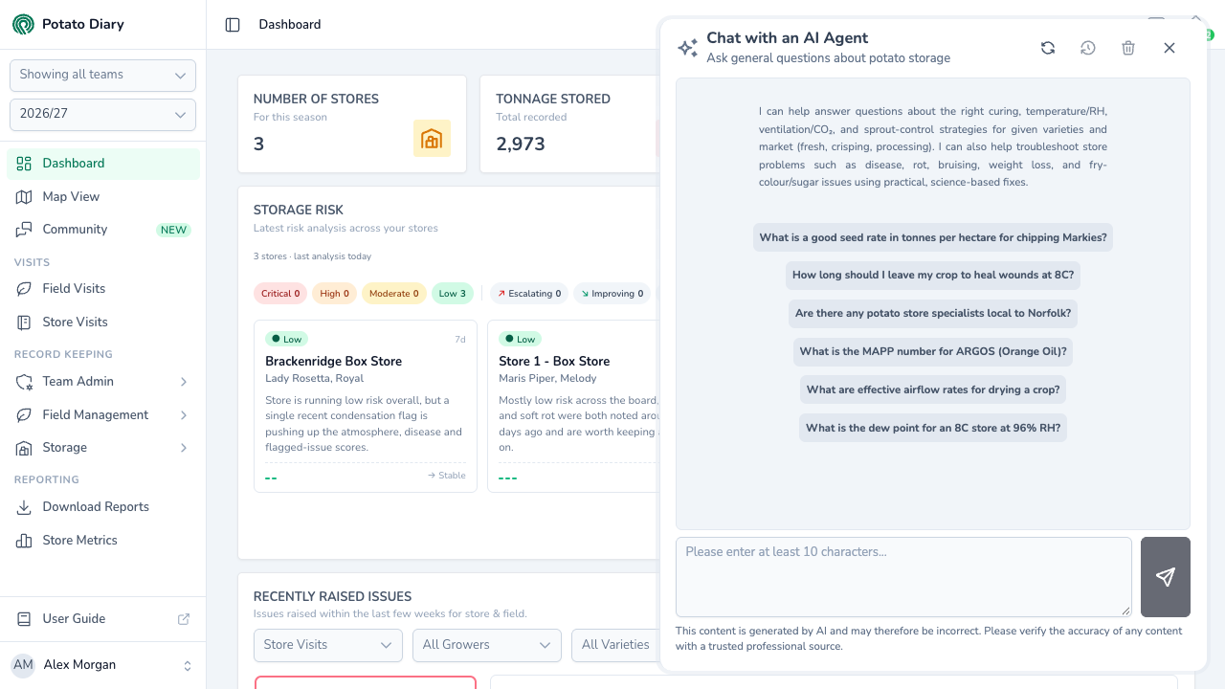Close the AI Agent chat panel
The height and width of the screenshot is (689, 1225).
pyautogui.click(x=1169, y=48)
